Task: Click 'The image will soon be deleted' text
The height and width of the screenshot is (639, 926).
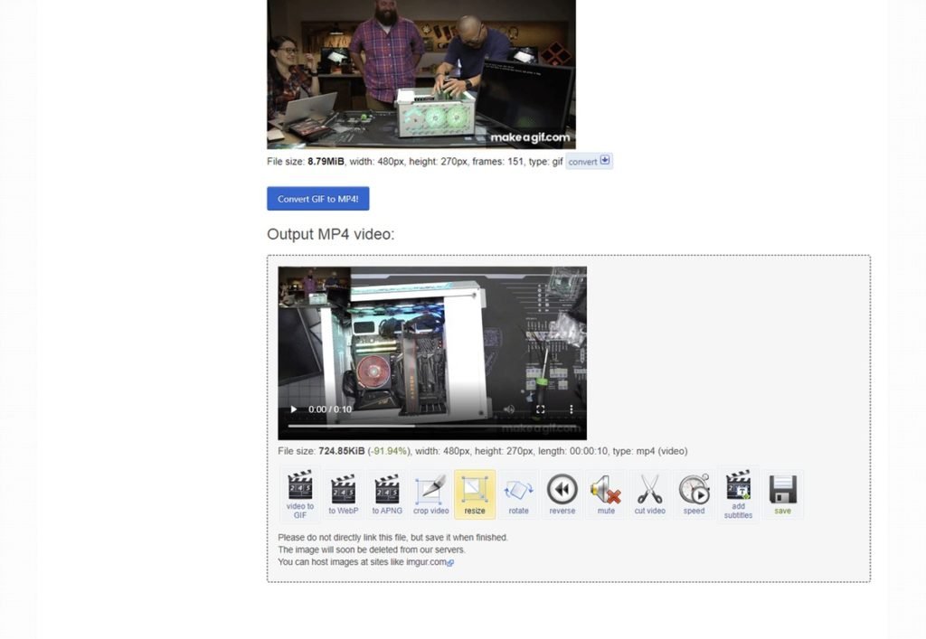Action: tap(372, 550)
